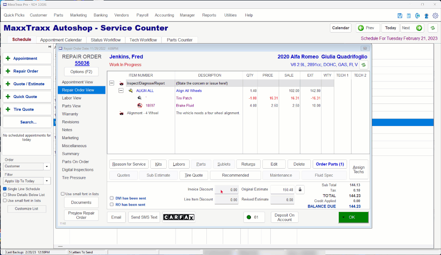Click the Recommended button
441x255 pixels.
[235, 175]
